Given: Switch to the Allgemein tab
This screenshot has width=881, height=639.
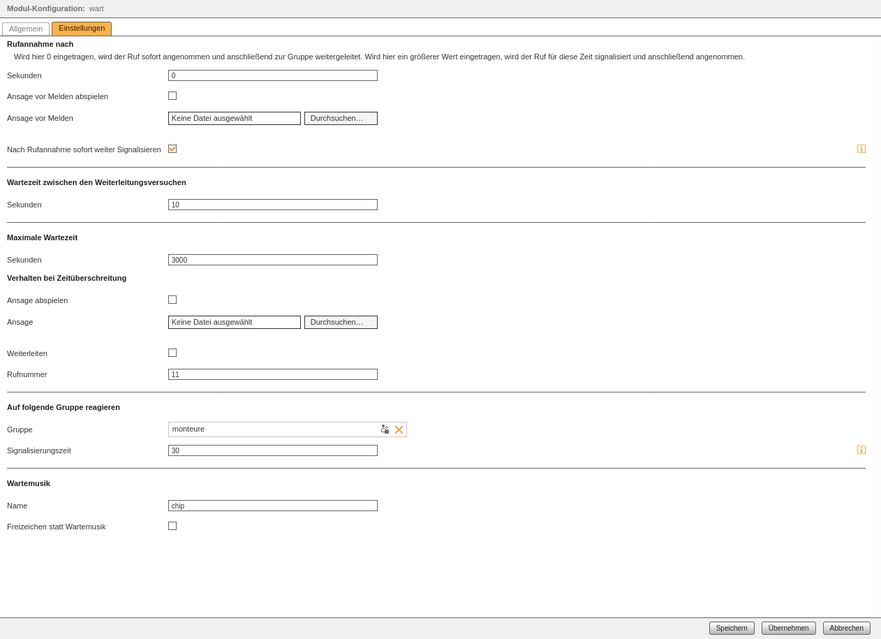Looking at the screenshot, I should point(26,29).
